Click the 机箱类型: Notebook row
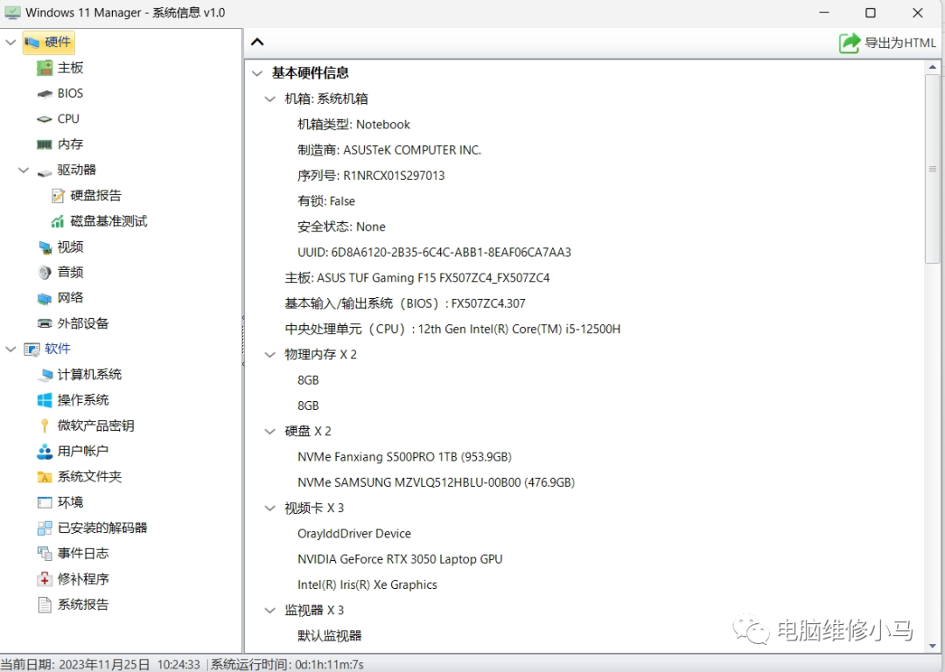Image resolution: width=945 pixels, height=672 pixels. [353, 125]
